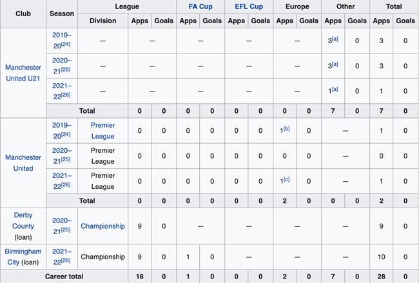Click the Manchester United U21 club link
Image resolution: width=419 pixels, height=283 pixels.
(23, 73)
